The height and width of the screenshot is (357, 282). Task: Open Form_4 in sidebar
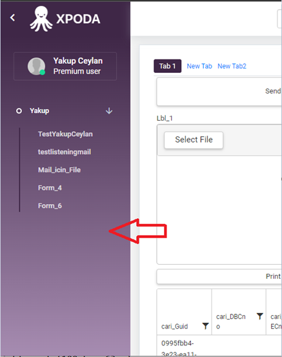(x=50, y=188)
